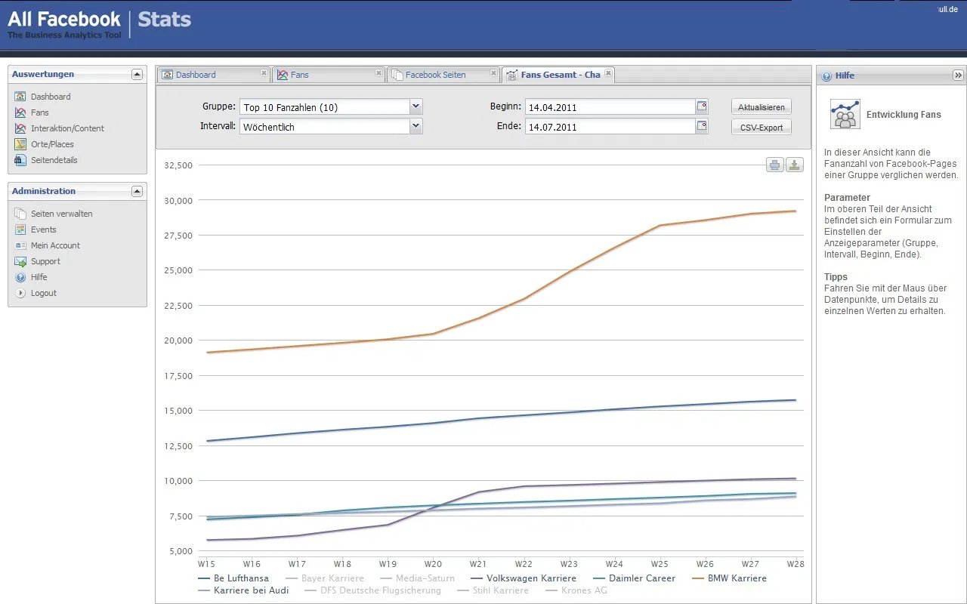Click the Mein Account card icon
Image resolution: width=967 pixels, height=604 pixels.
20,245
